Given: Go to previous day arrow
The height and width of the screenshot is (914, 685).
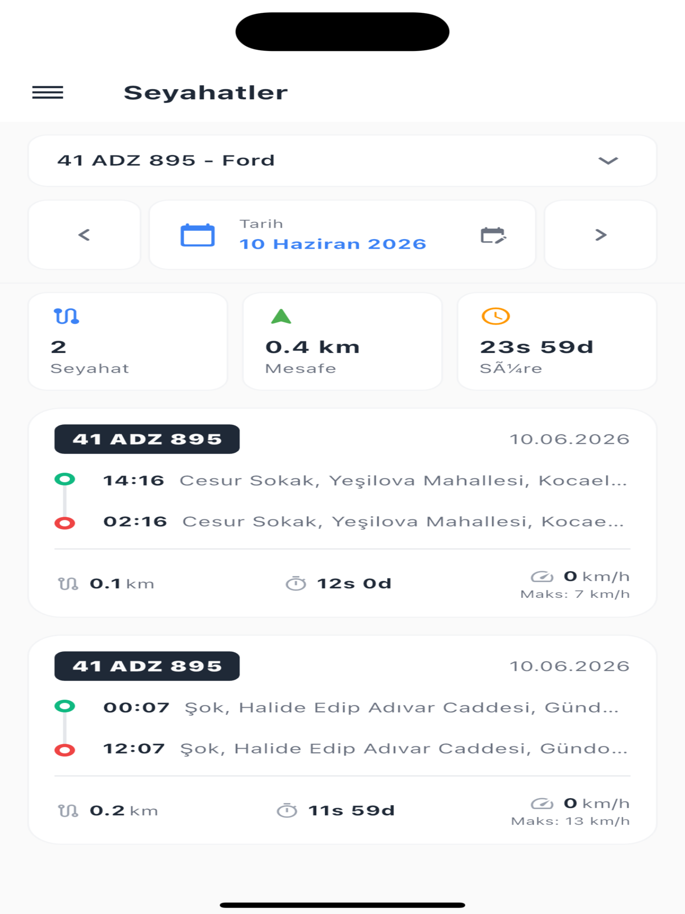Looking at the screenshot, I should coord(84,235).
